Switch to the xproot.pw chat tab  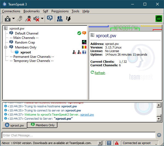click(x=14, y=125)
